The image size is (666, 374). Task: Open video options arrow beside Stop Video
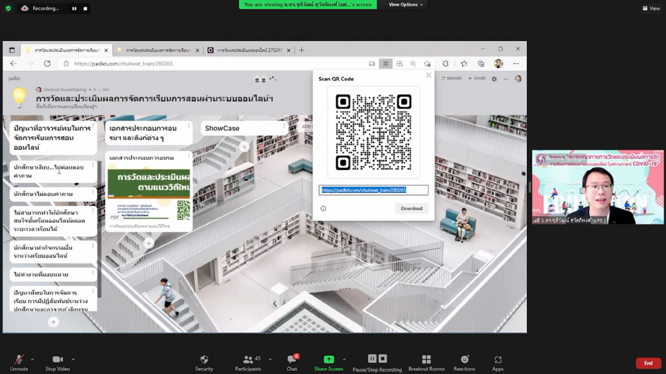point(73,360)
